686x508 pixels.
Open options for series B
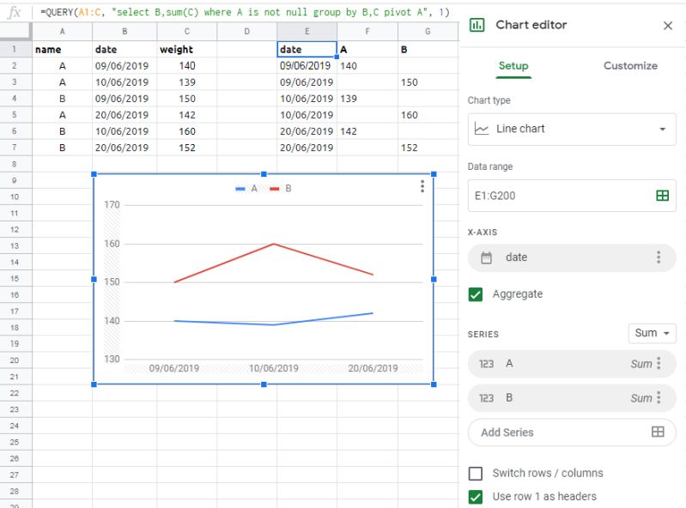659,397
